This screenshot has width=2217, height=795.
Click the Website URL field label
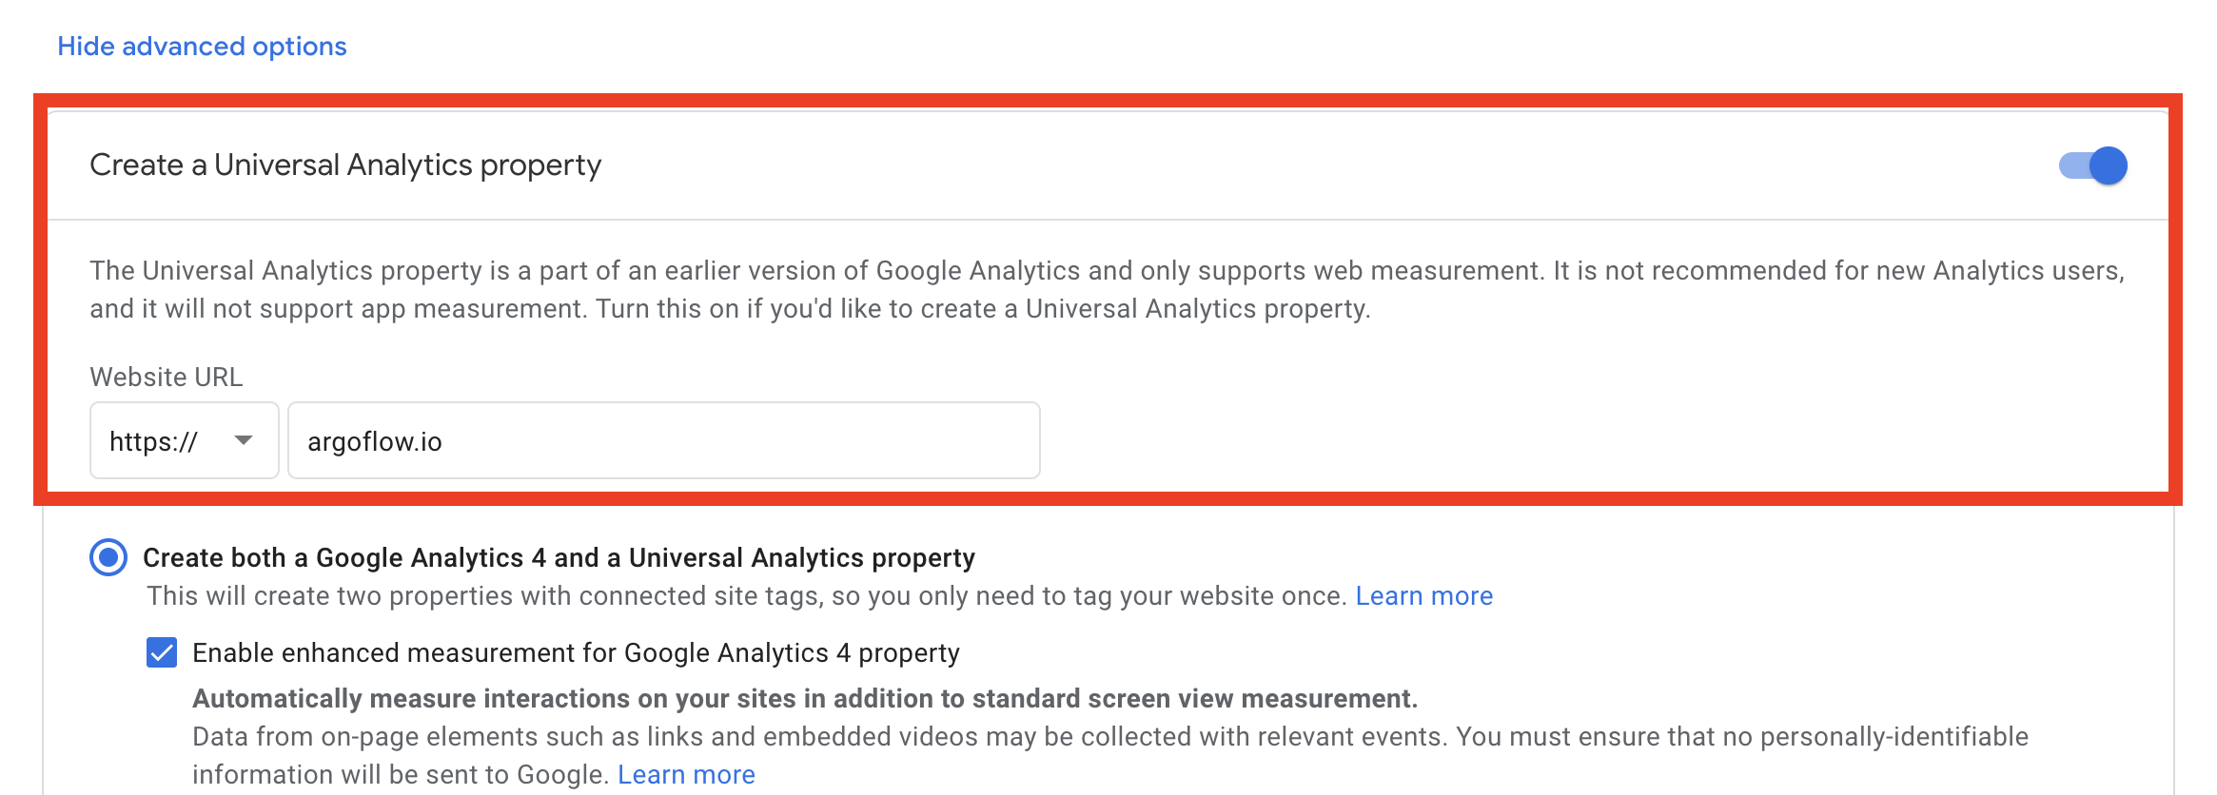coord(167,377)
